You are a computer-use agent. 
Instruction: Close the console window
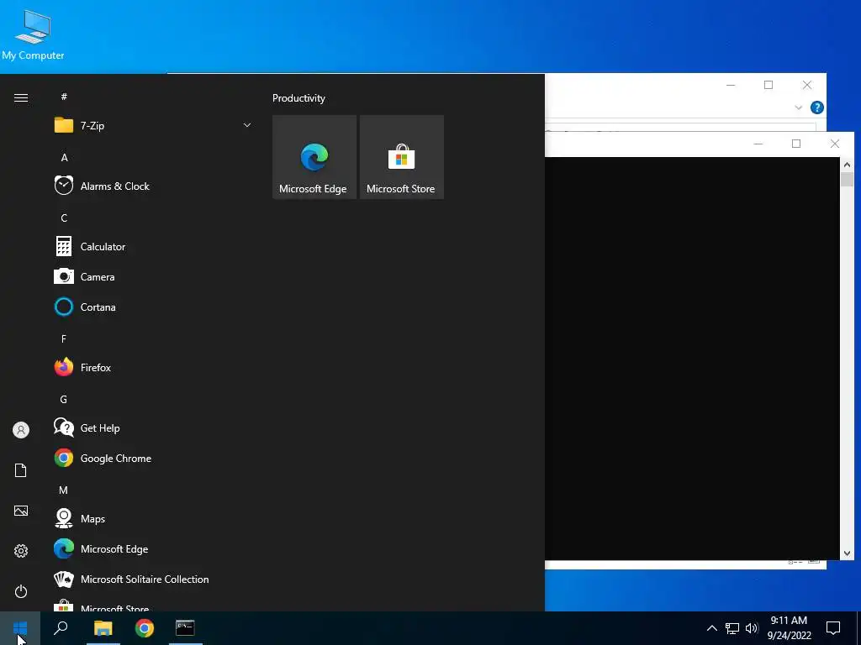(x=835, y=144)
